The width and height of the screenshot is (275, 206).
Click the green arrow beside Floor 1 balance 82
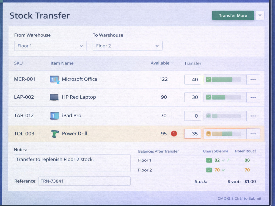(x=228, y=160)
